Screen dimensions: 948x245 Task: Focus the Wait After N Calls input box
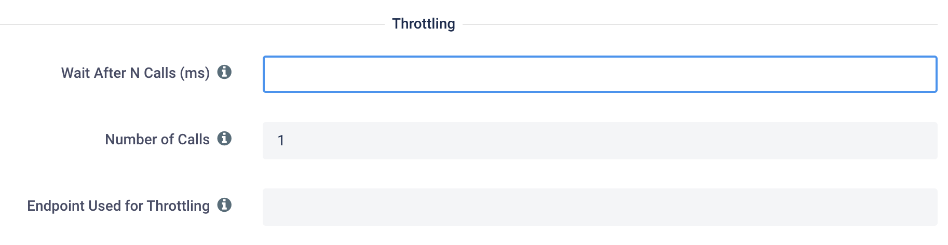600,74
